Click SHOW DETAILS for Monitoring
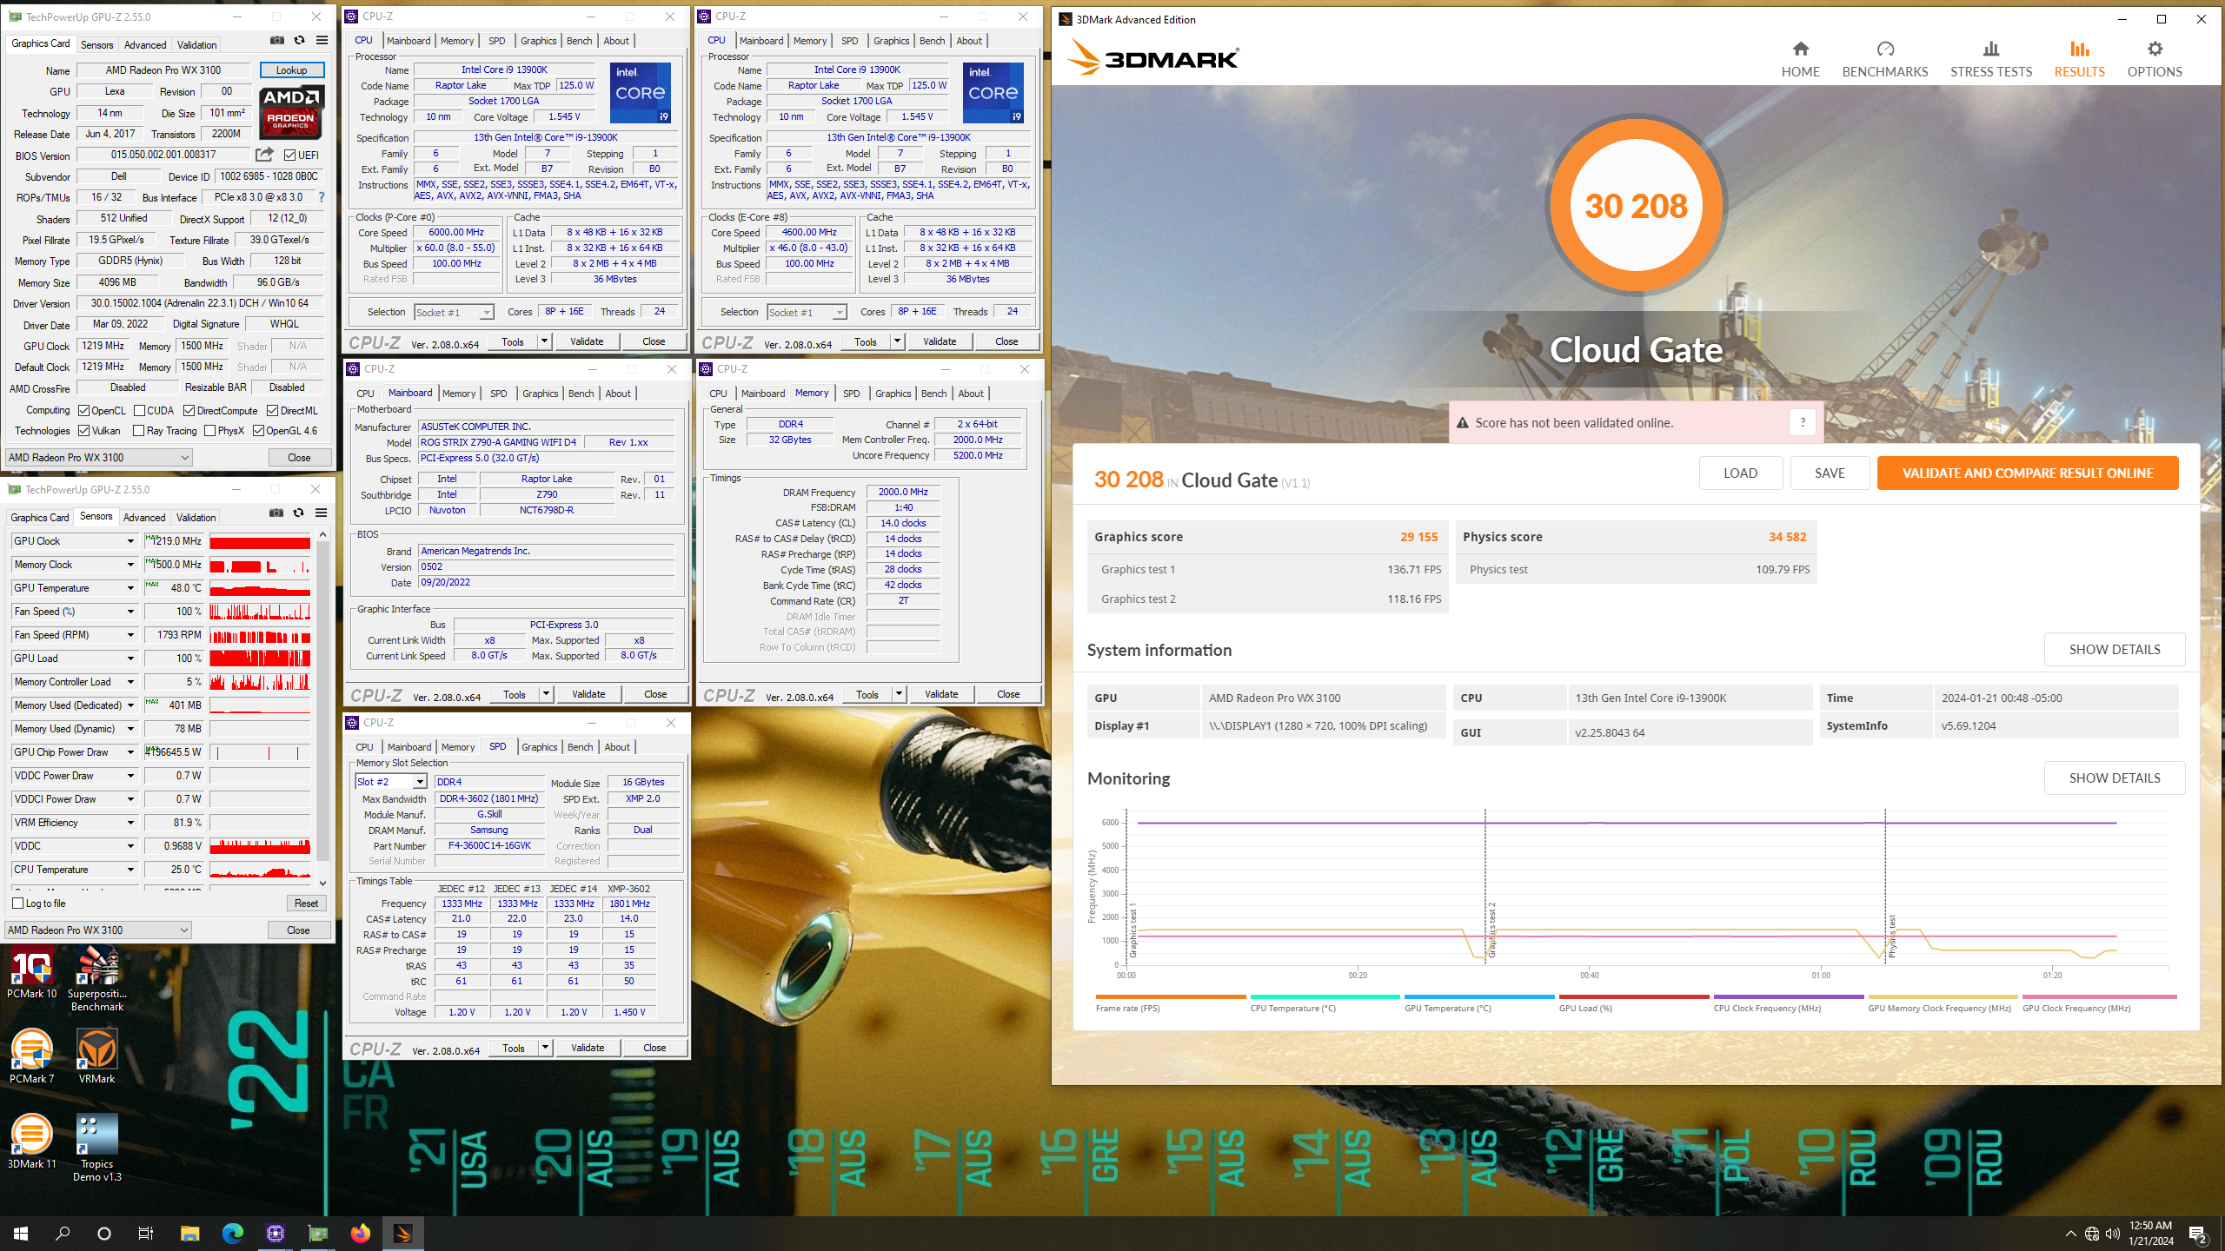Image resolution: width=2225 pixels, height=1251 pixels. tap(2114, 778)
